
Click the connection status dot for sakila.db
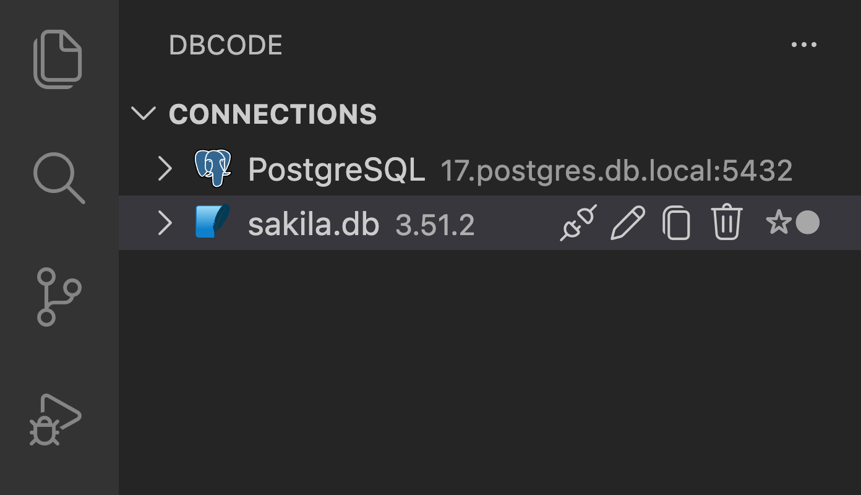pos(807,223)
